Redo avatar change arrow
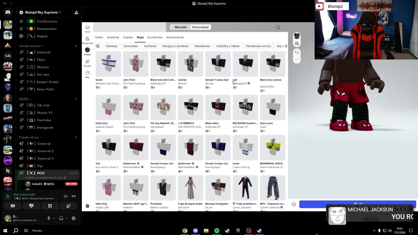Screen dimensions: 418x235 [297, 60]
